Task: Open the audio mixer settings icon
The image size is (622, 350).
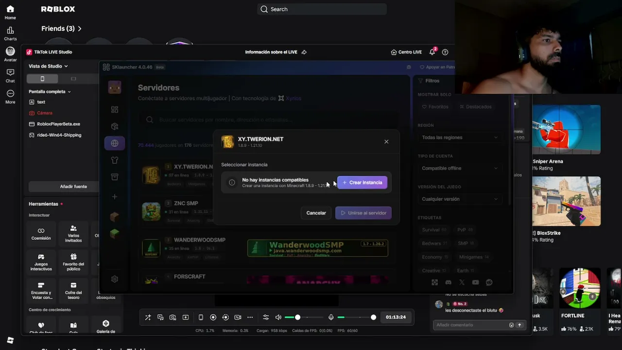Action: pos(266,317)
